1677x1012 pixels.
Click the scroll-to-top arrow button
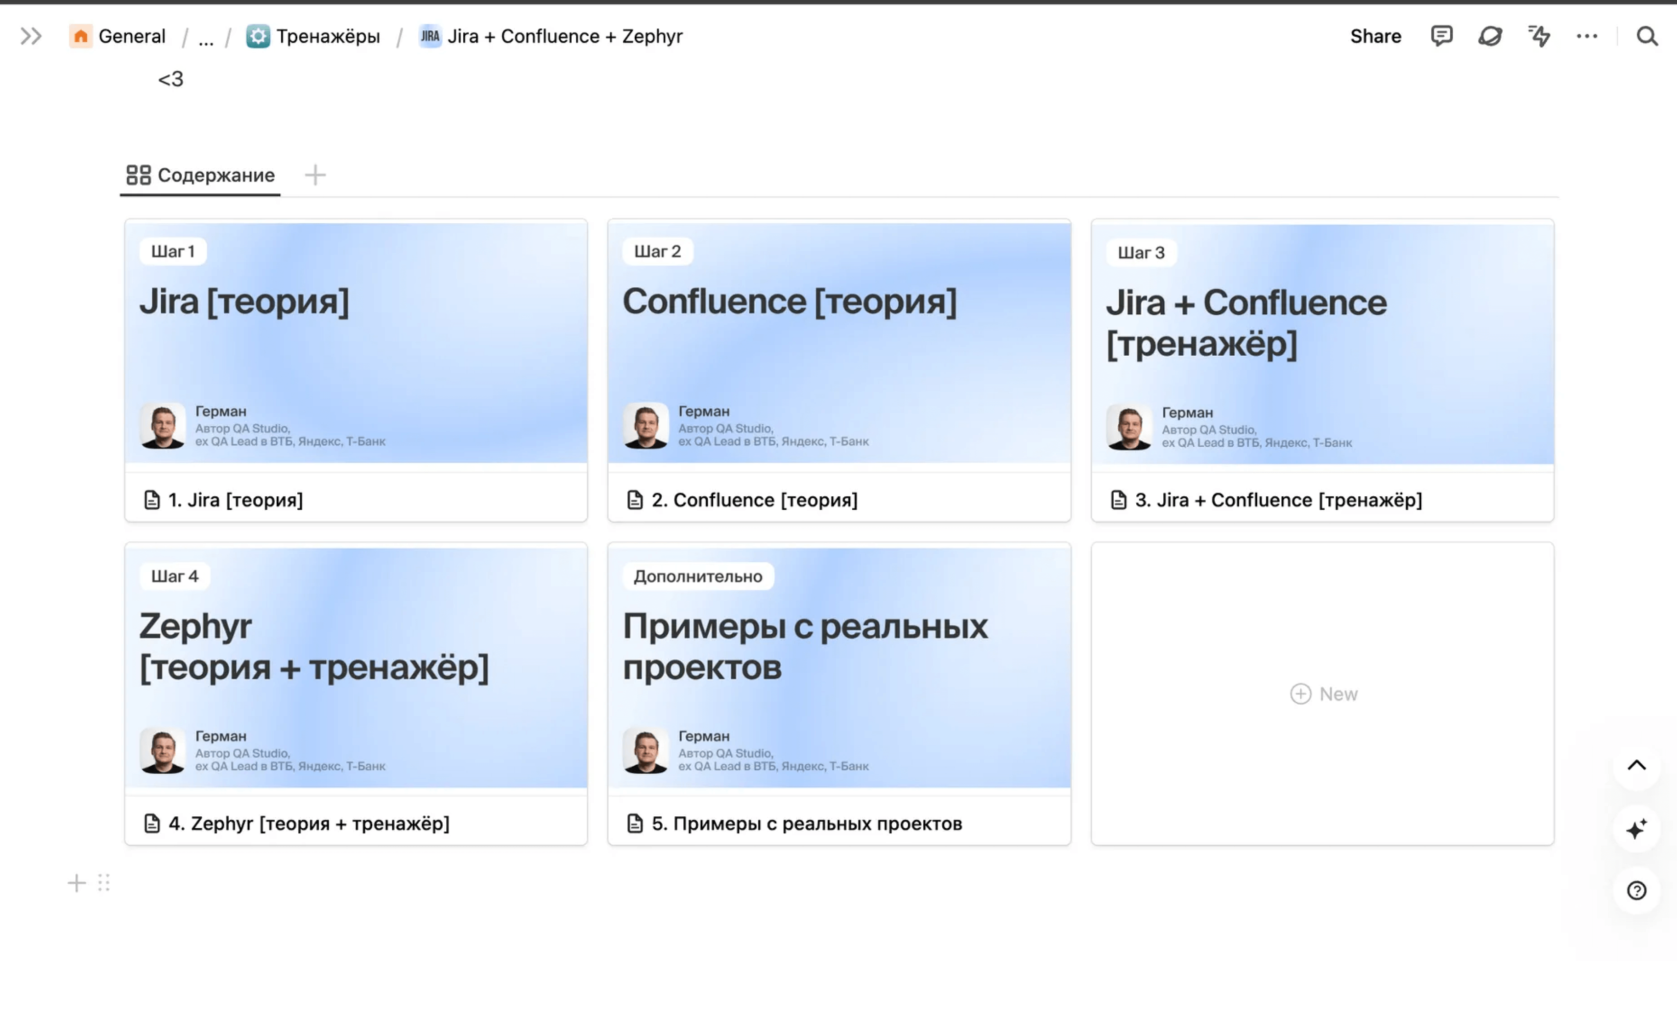coord(1636,765)
